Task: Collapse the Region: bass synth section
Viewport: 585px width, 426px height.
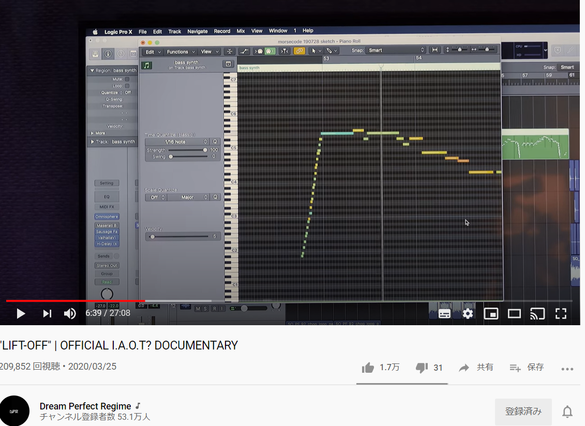Action: [x=92, y=70]
